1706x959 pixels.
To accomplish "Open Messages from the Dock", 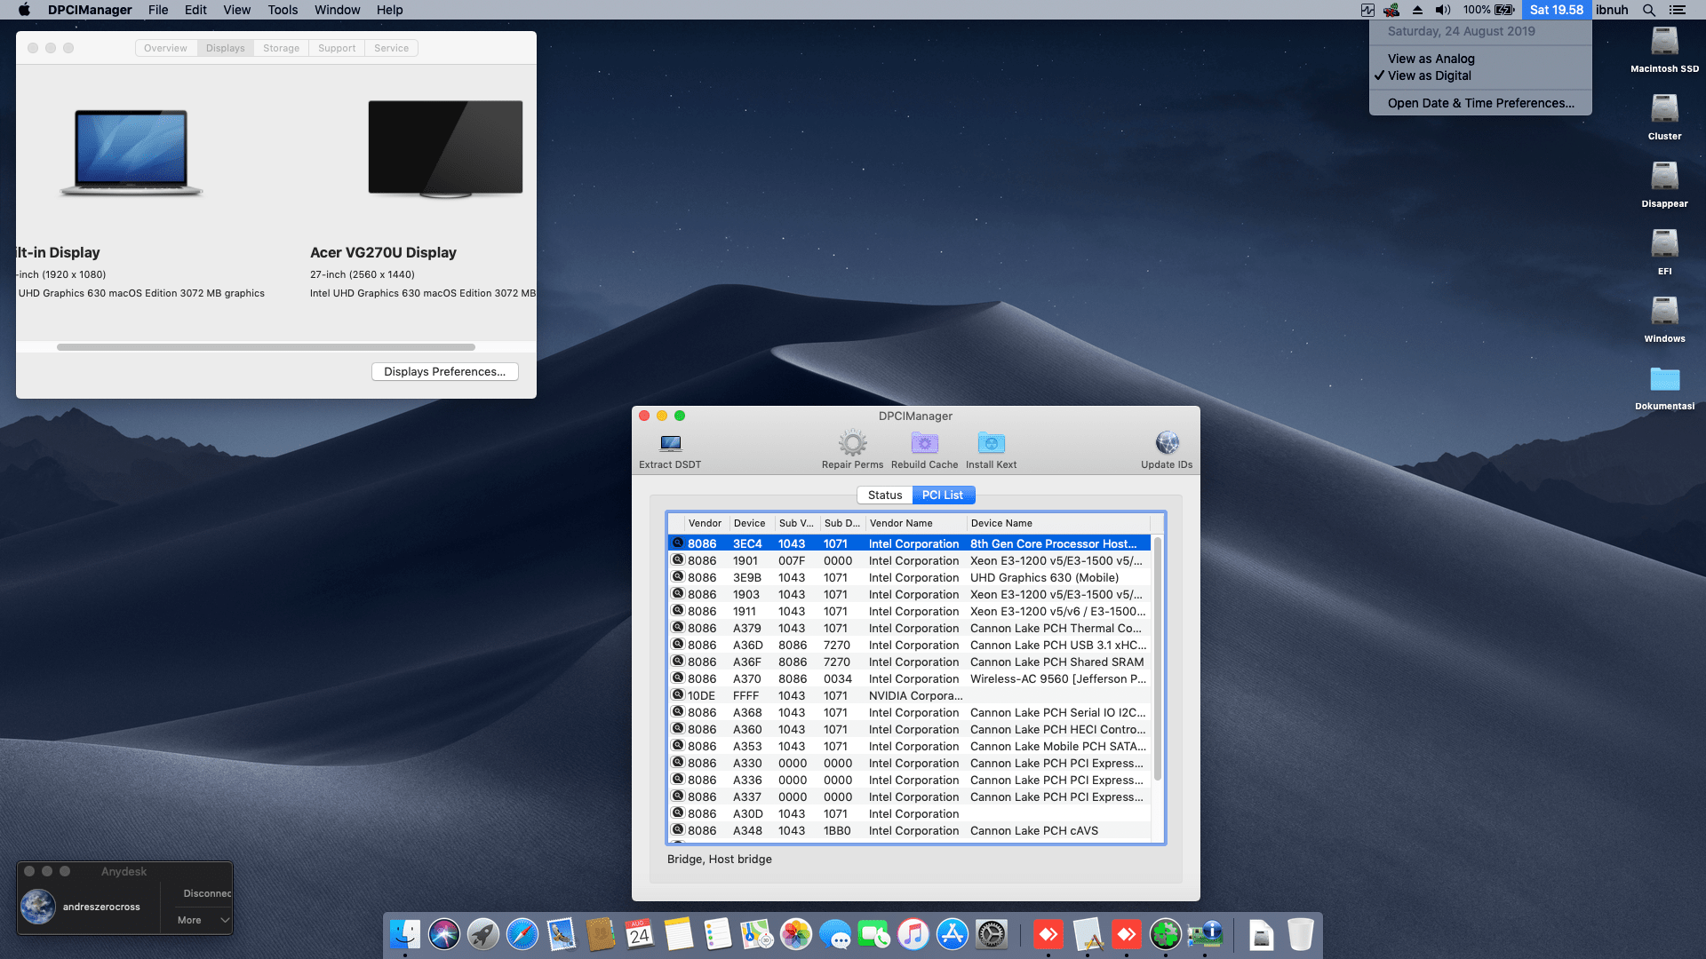I will (x=835, y=934).
